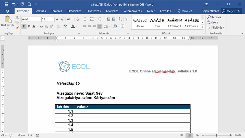The height and width of the screenshot is (138, 245).
Task: Expand the styles gallery more arrow
Action: click(x=202, y=27)
